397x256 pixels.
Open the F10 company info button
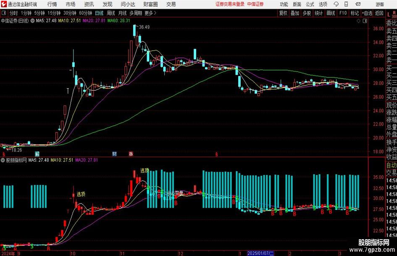343,13
